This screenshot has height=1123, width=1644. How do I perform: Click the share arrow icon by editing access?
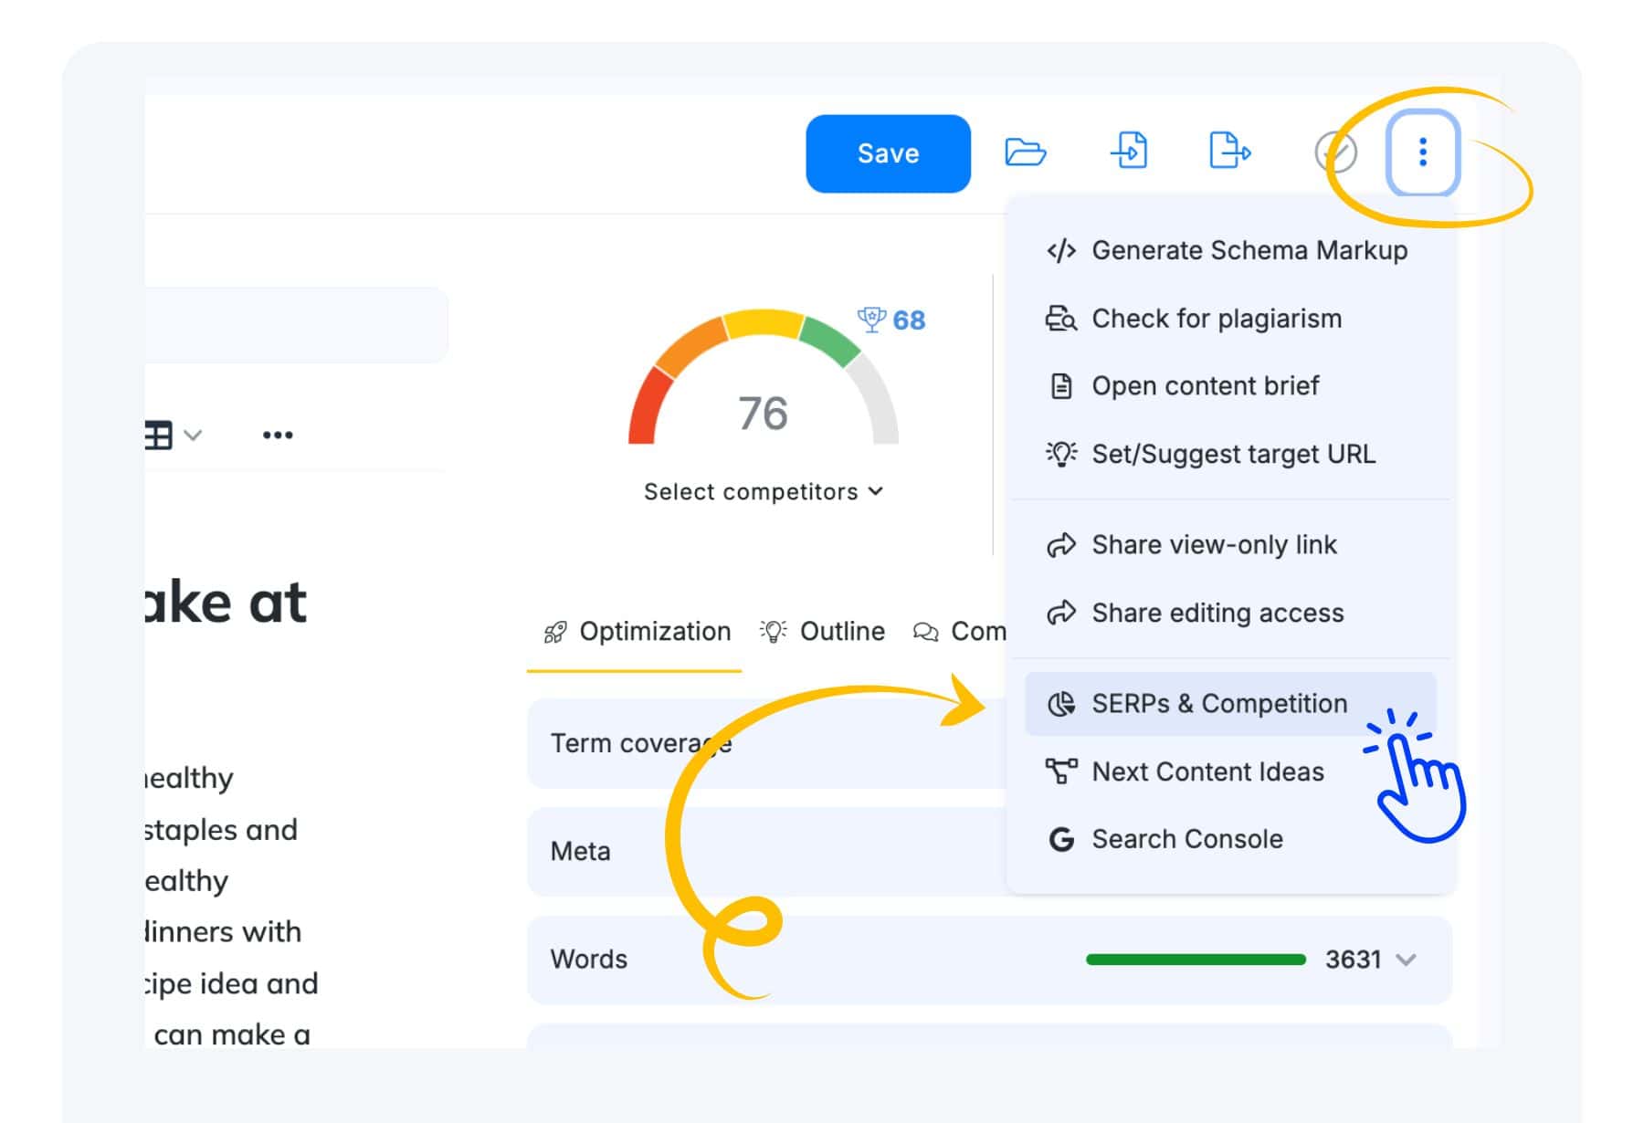1060,613
